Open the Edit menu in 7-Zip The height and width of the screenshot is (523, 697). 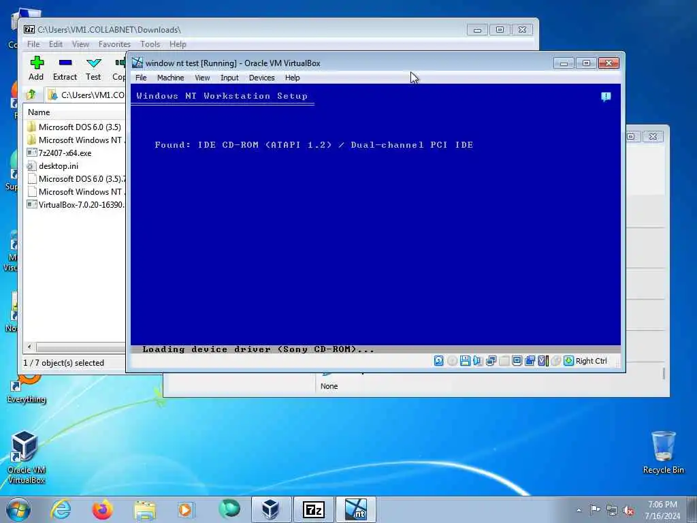(56, 44)
